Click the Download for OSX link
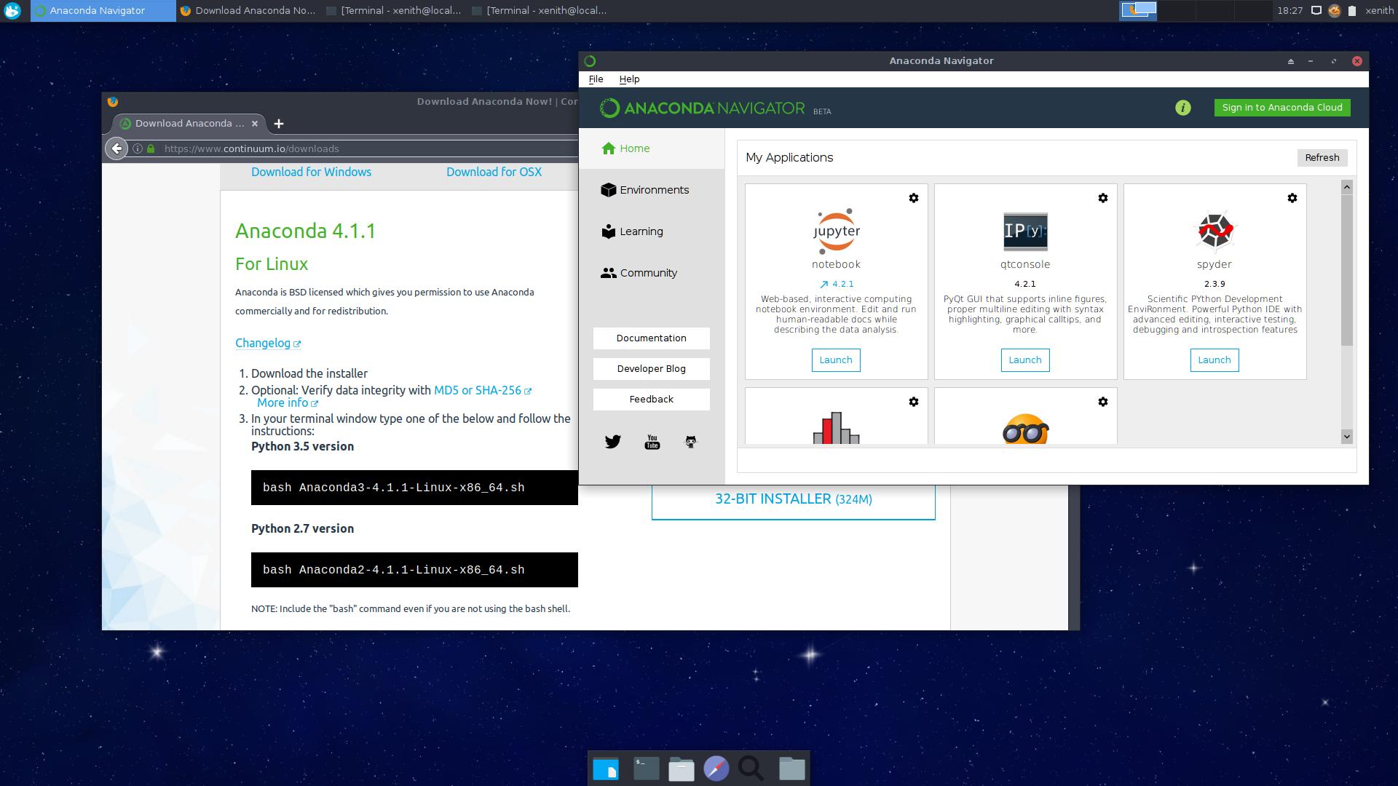 pos(494,172)
